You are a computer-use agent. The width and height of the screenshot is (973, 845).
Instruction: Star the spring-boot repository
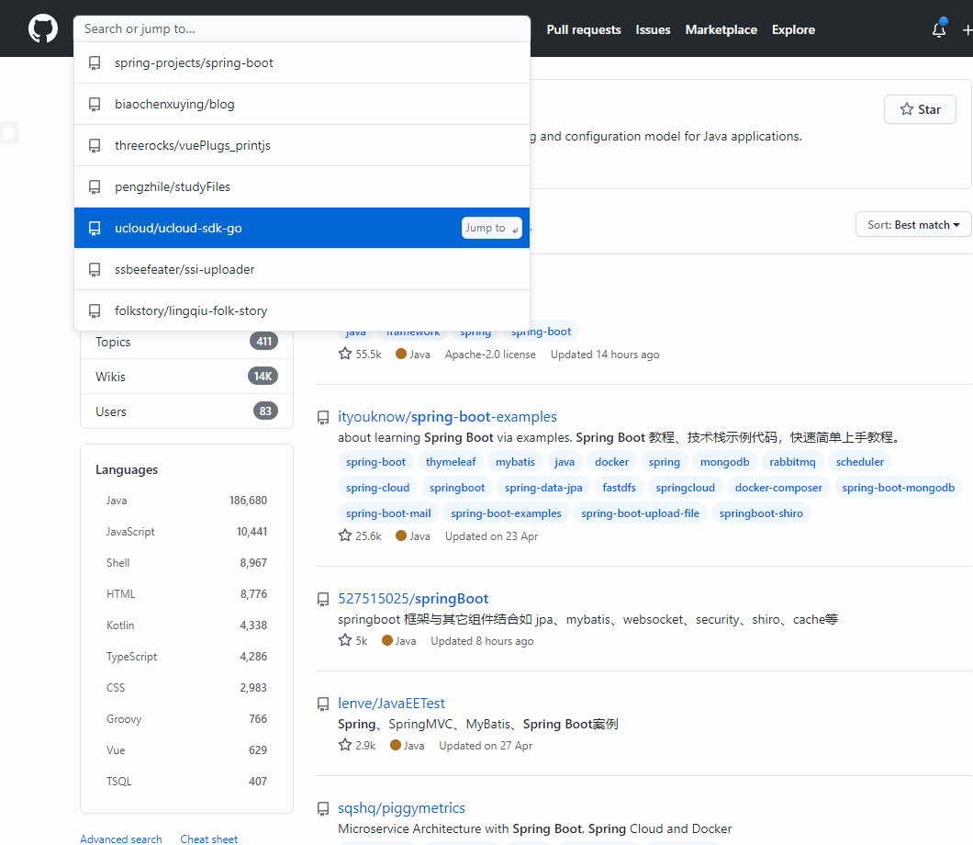[x=919, y=109]
